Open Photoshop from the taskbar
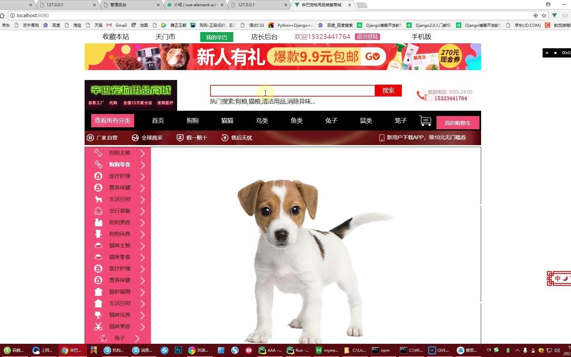The height and width of the screenshot is (357, 571). pyautogui.click(x=178, y=350)
